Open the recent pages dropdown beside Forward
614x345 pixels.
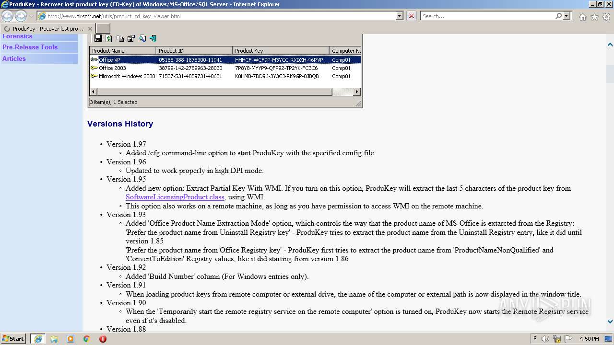coord(31,16)
